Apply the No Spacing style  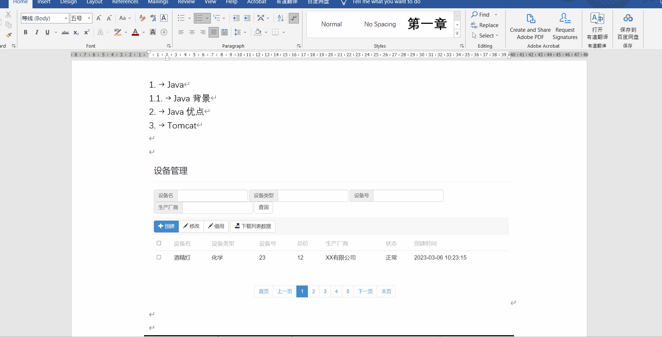pyautogui.click(x=380, y=24)
